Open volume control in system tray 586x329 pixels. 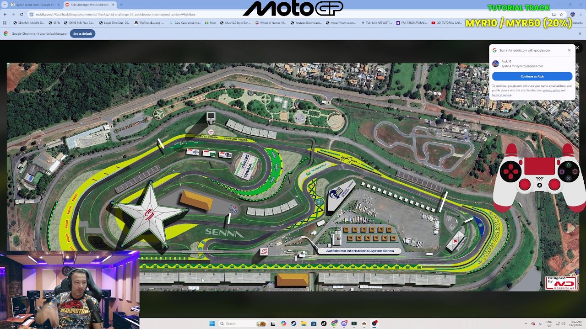(x=563, y=324)
